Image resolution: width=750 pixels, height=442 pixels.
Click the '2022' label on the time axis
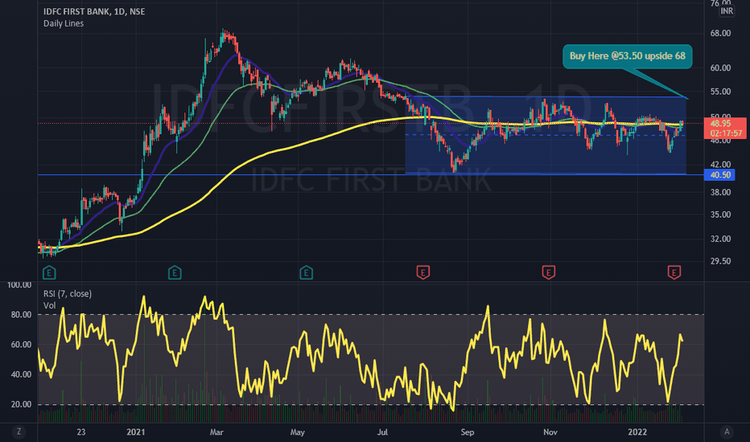[637, 432]
